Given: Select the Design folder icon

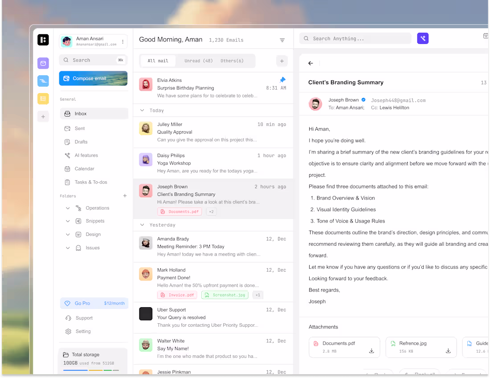Looking at the screenshot, I should point(78,234).
